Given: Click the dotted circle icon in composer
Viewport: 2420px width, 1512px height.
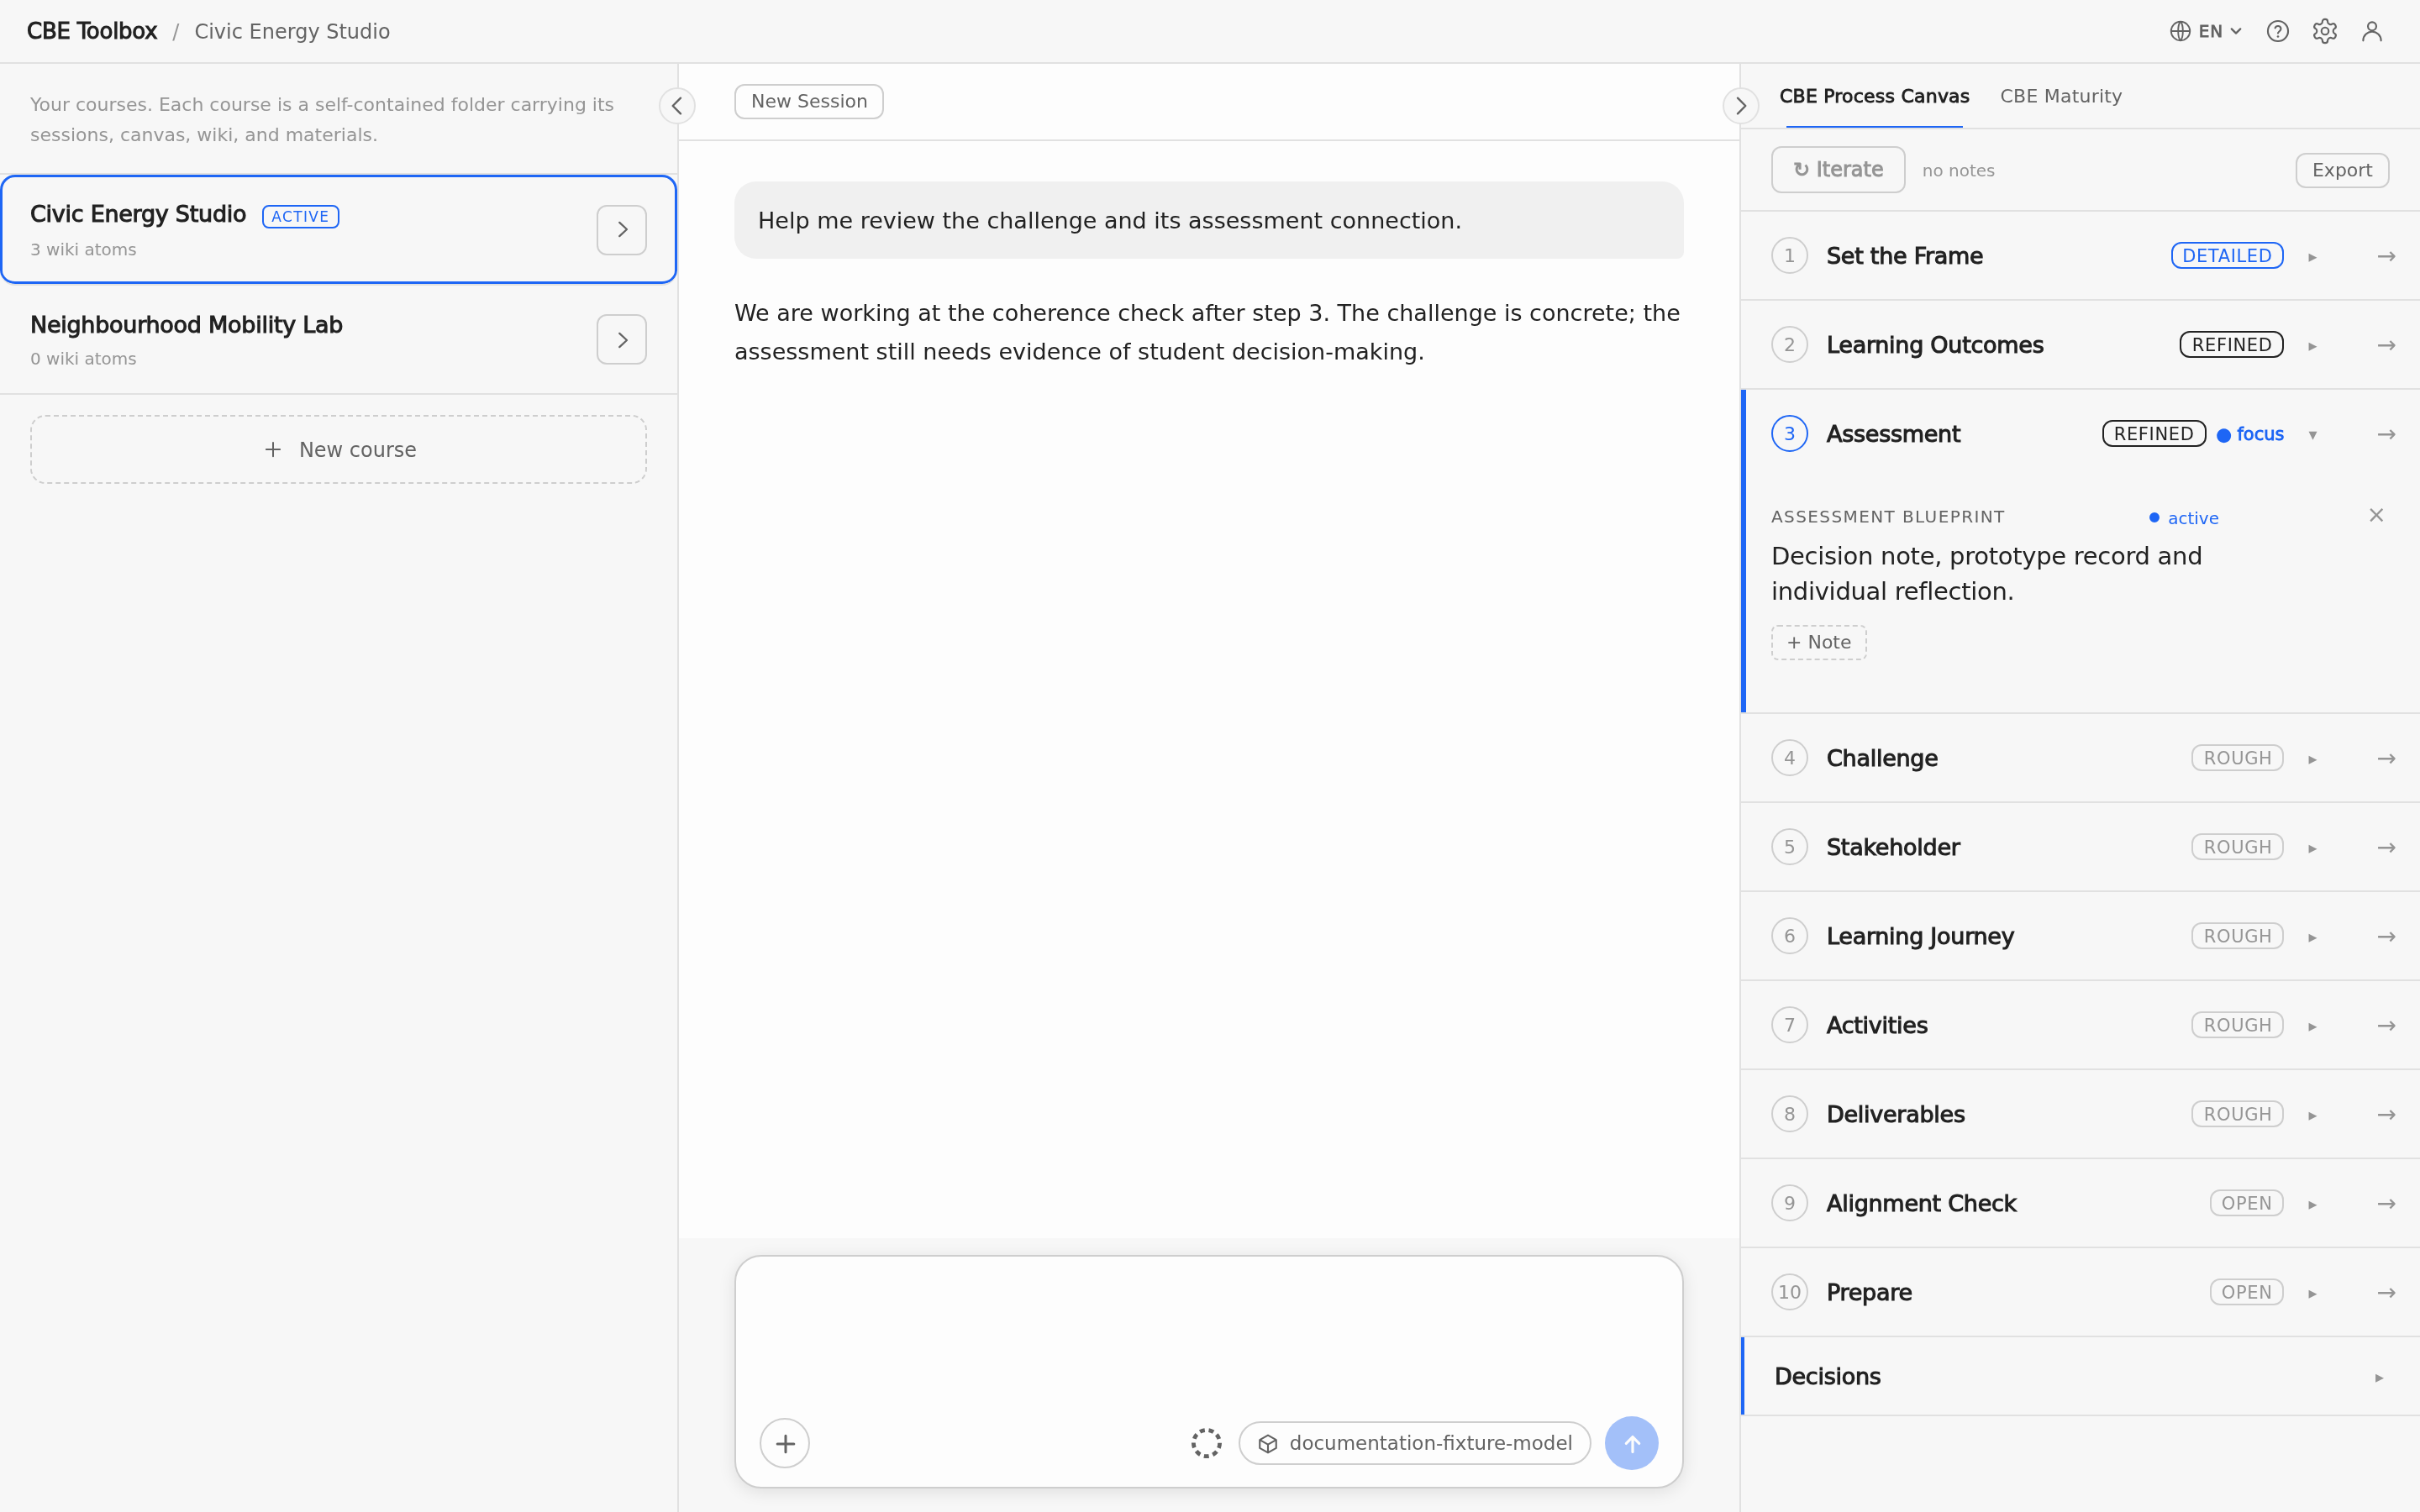Looking at the screenshot, I should click(1206, 1443).
